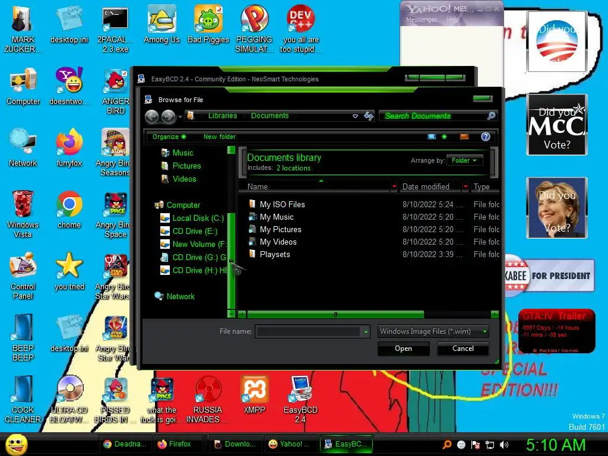Open the Among Us desktop icon
This screenshot has width=608, height=456.
click(x=161, y=25)
